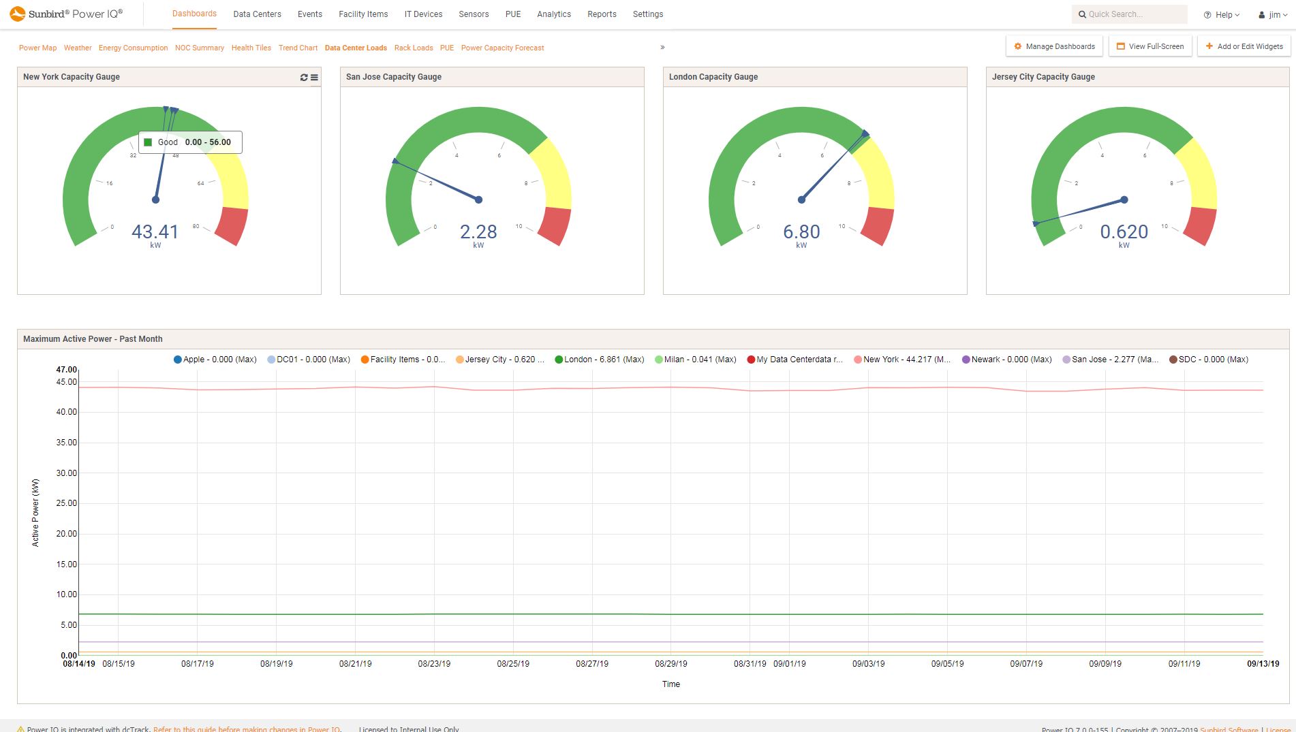This screenshot has width=1296, height=732.
Task: Click the red zone of the London gauge
Action: pyautogui.click(x=878, y=226)
